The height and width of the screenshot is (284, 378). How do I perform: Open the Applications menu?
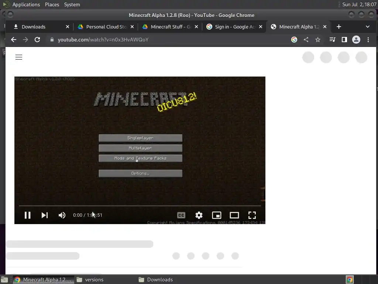coord(26,4)
